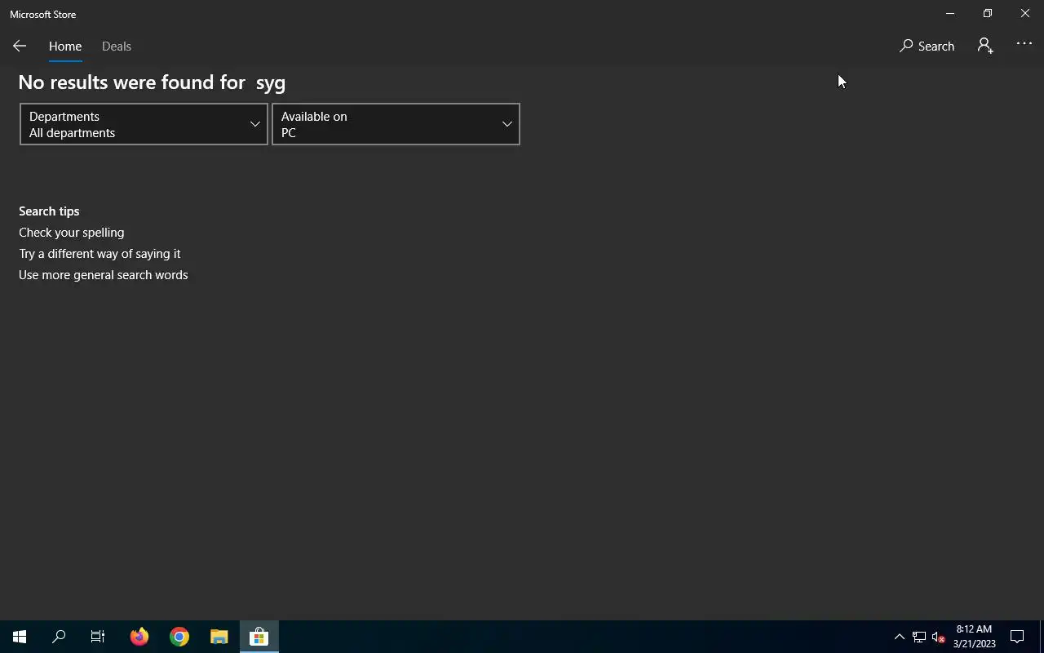Click the muted volume tray icon
The height and width of the screenshot is (653, 1044).
point(939,637)
